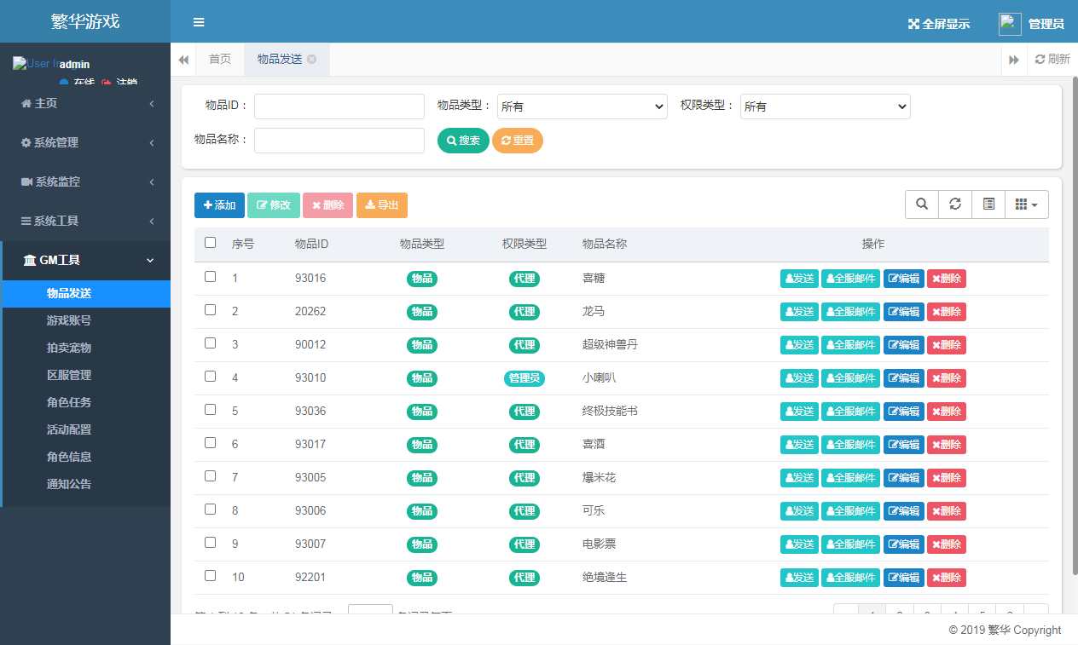The width and height of the screenshot is (1078, 645).
Task: Open 游戏账号 in the sidebar
Action: coord(69,320)
